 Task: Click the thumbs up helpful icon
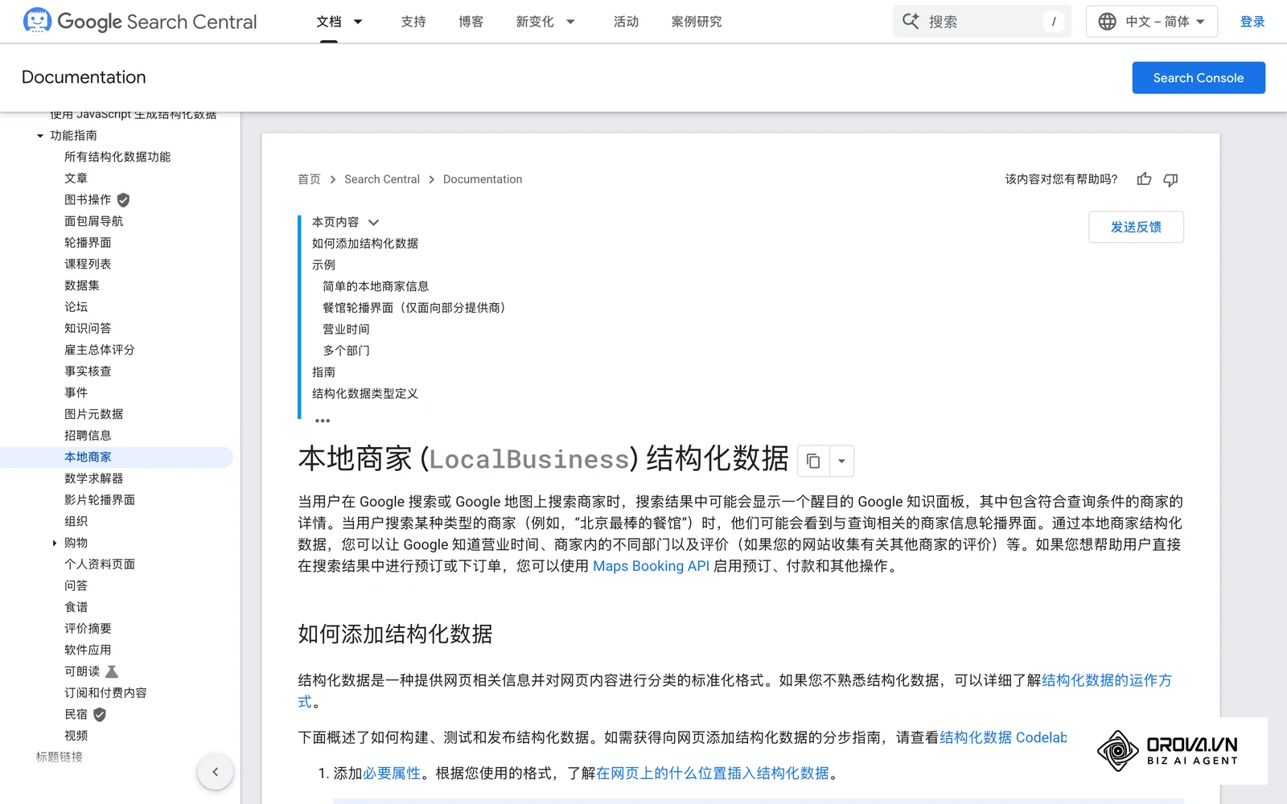coord(1144,179)
